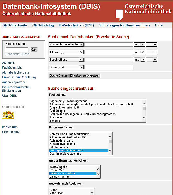Image resolution: width=173 pixels, height=195 pixels.
Task: Open the Datenschutz link
Action: point(11,132)
